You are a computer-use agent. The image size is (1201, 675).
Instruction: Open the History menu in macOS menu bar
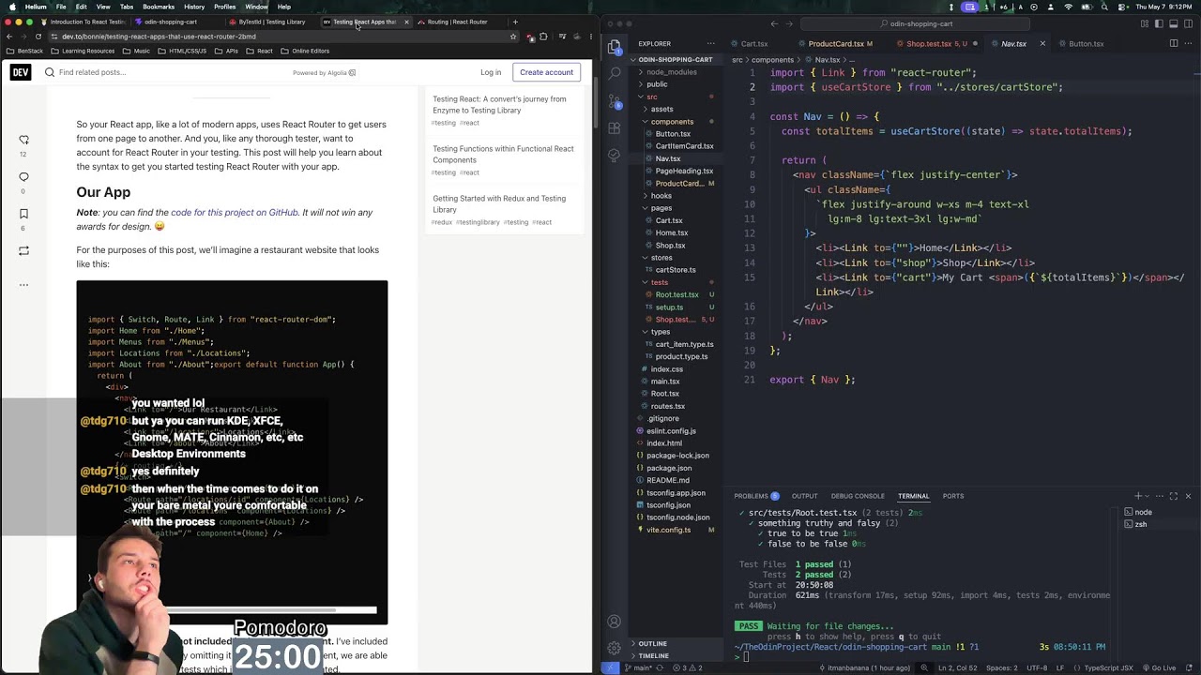194,7
